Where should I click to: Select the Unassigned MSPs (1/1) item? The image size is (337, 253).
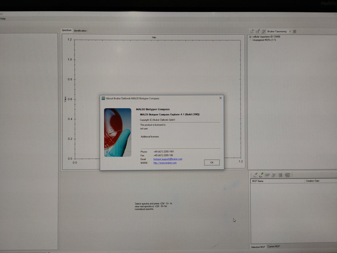(x=264, y=40)
